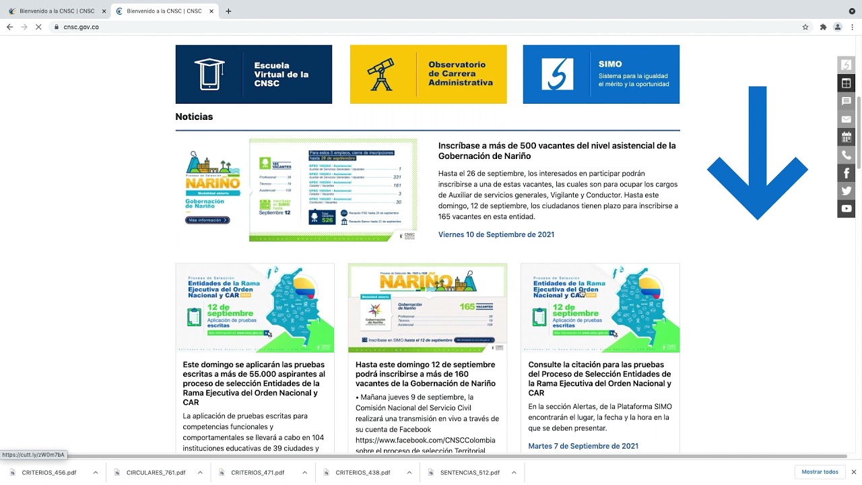Open downloaded SENTENCIAS_512.pdf file

[469, 473]
